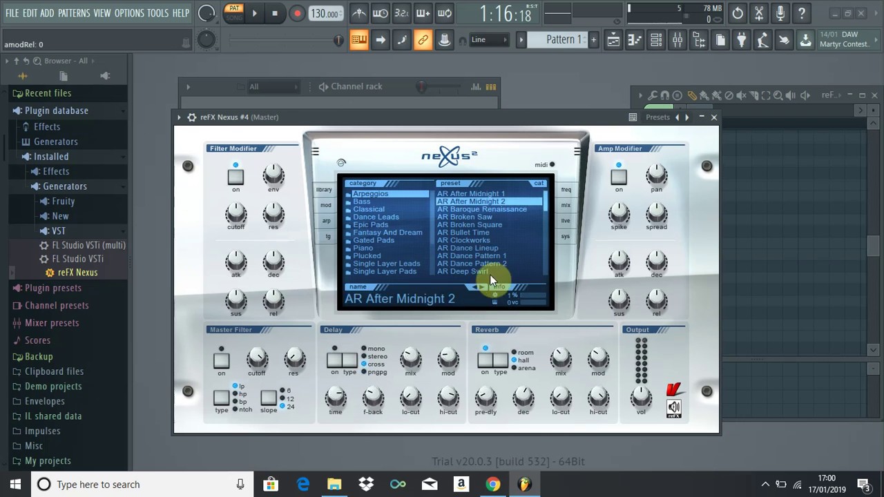
Task: Toggle Delay on button
Action: point(334,360)
